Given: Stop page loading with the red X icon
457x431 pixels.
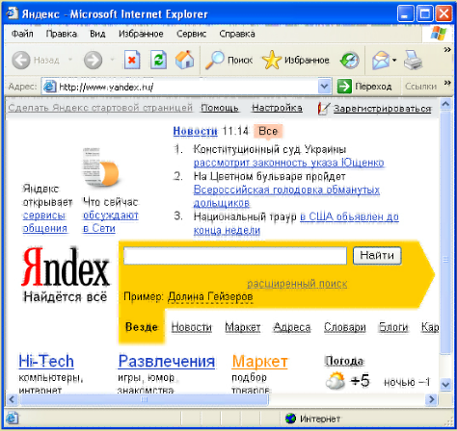Looking at the screenshot, I should coord(132,60).
